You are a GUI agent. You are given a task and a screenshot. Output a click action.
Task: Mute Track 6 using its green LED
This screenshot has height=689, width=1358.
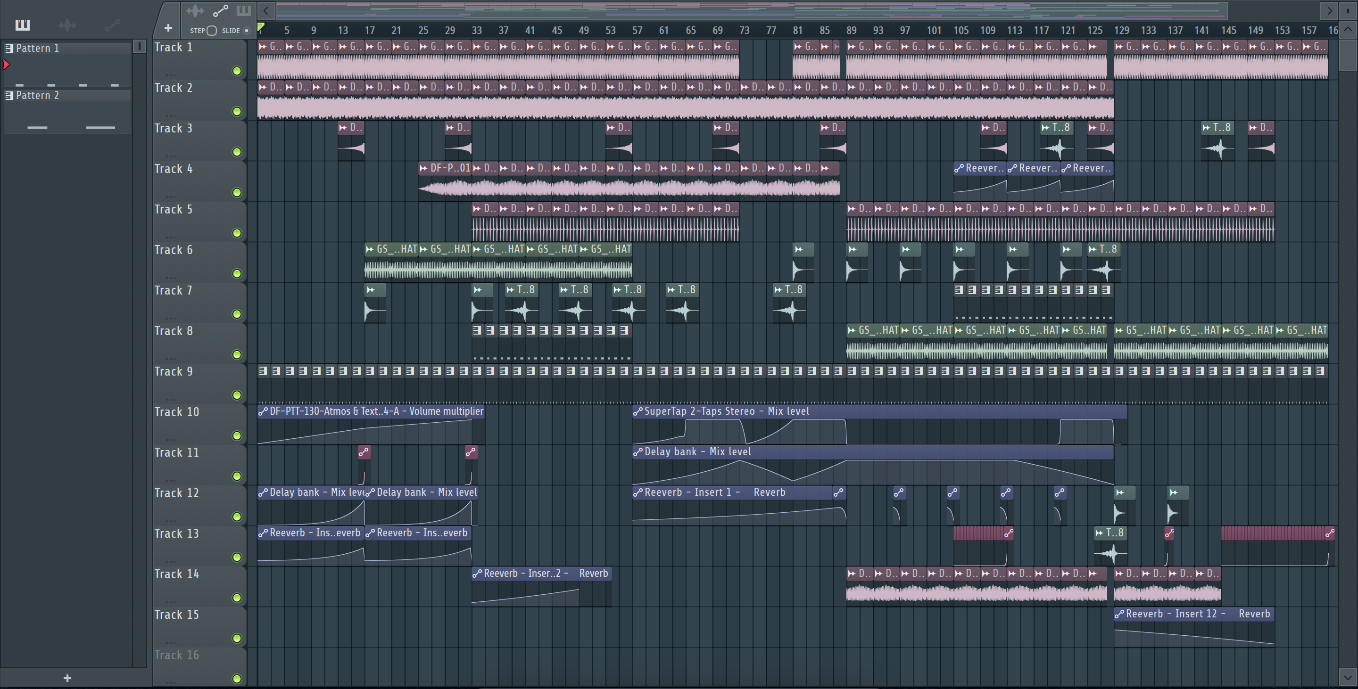pos(237,274)
